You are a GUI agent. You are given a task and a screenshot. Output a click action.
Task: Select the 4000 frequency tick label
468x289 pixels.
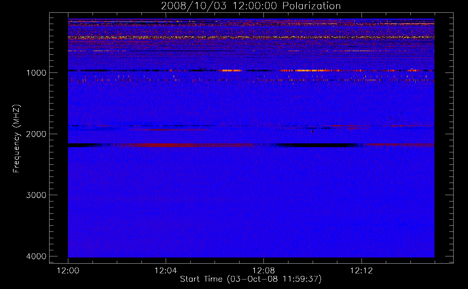(x=36, y=256)
